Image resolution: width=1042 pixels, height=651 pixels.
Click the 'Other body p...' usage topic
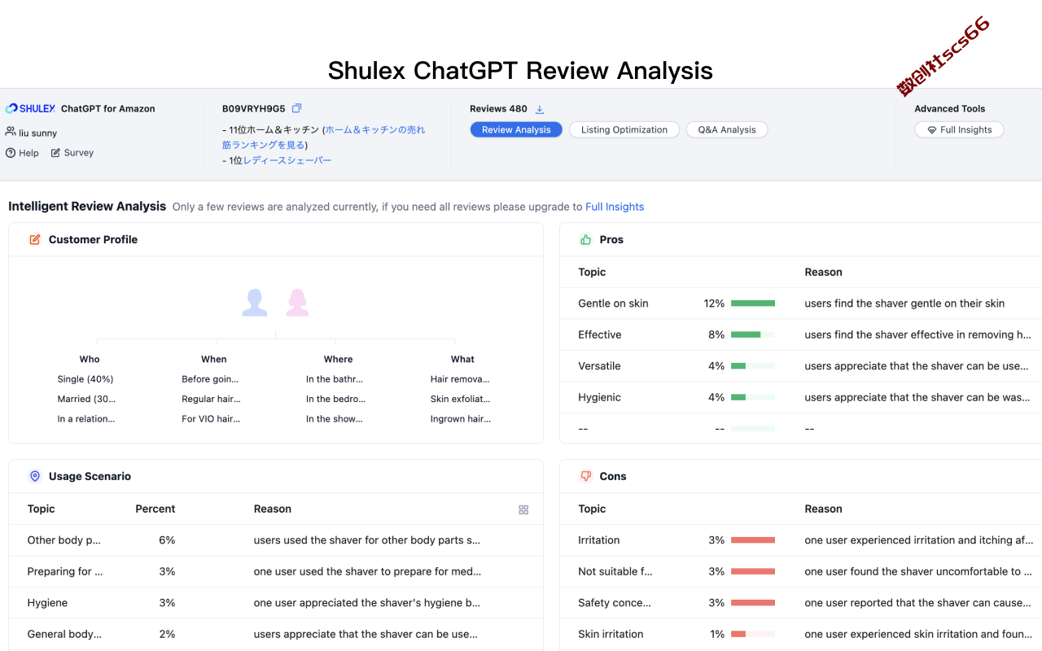pos(64,540)
